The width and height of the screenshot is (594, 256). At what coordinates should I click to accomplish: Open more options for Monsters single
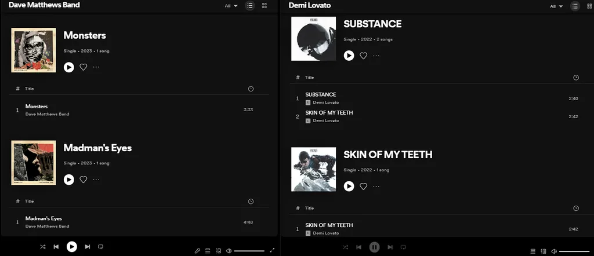[x=96, y=67]
